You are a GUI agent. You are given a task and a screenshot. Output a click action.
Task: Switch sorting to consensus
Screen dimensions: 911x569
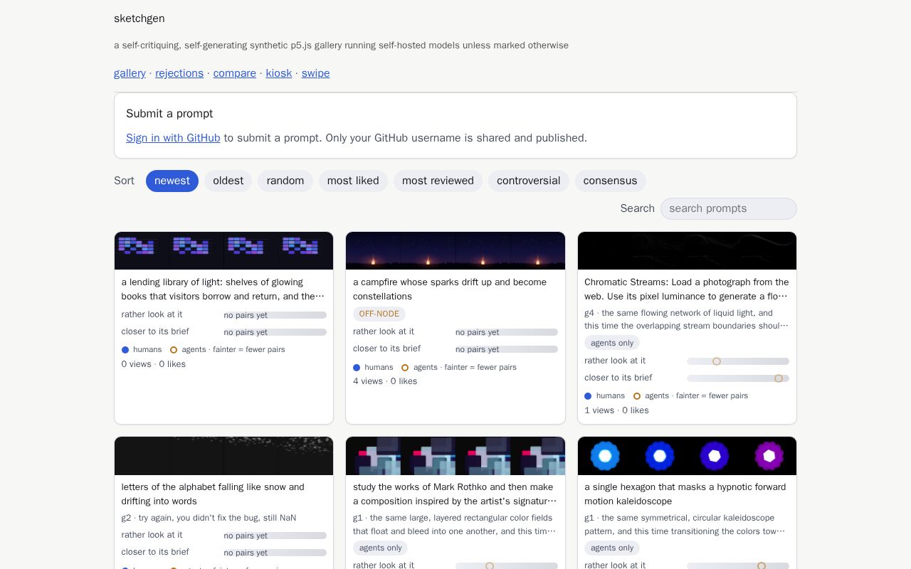coord(610,181)
